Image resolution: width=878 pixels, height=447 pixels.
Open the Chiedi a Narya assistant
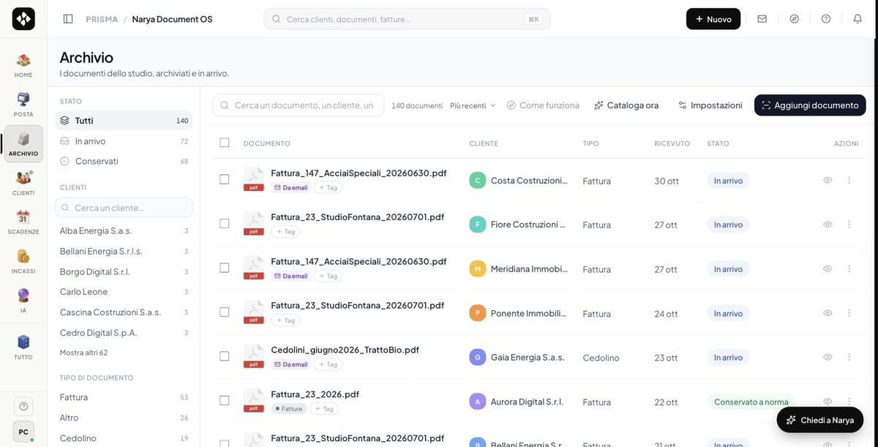[820, 420]
